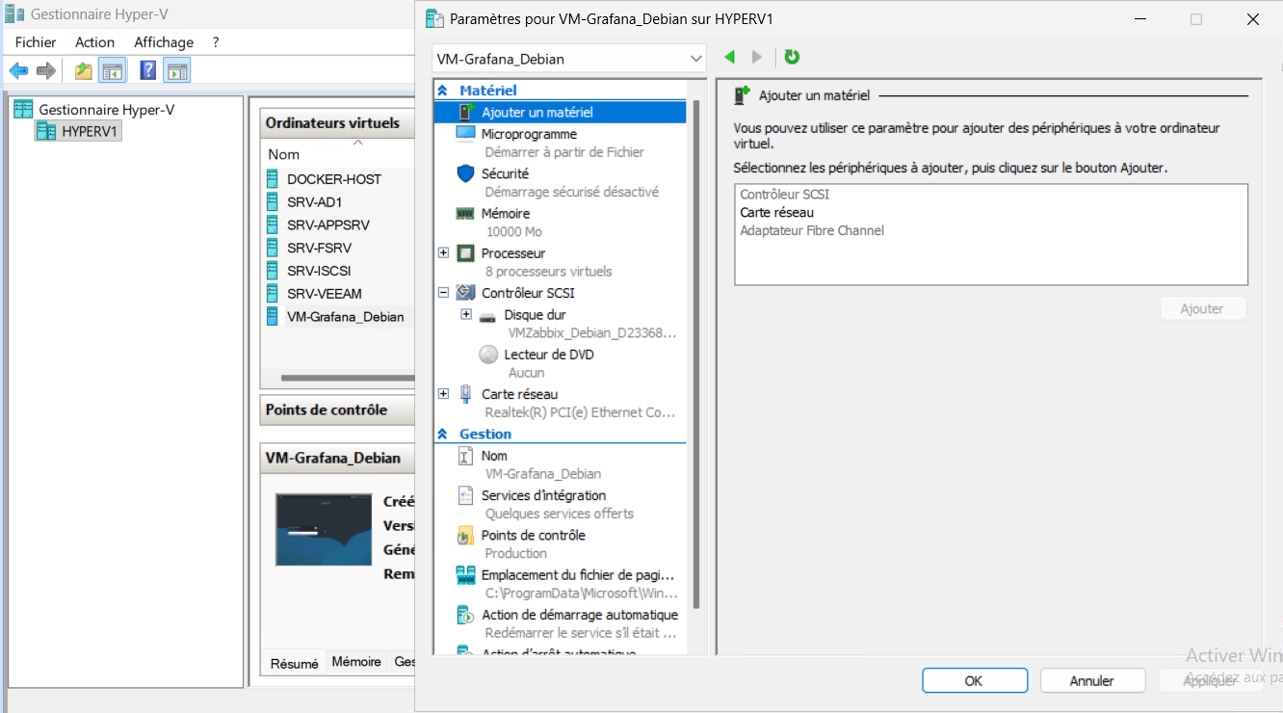Click the green refresh icon in settings

click(x=792, y=58)
